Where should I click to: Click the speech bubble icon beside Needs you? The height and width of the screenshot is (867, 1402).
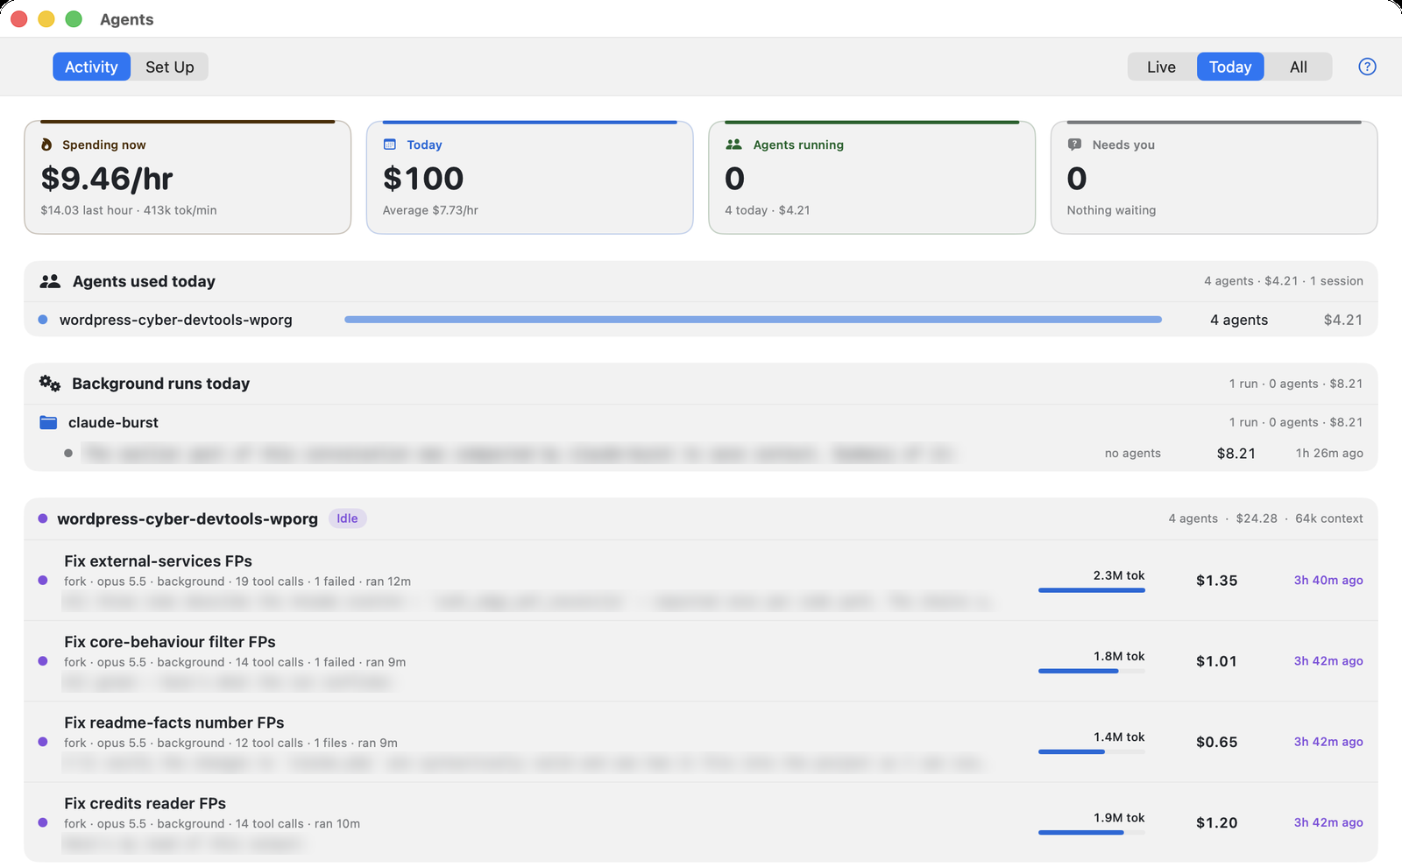point(1074,144)
